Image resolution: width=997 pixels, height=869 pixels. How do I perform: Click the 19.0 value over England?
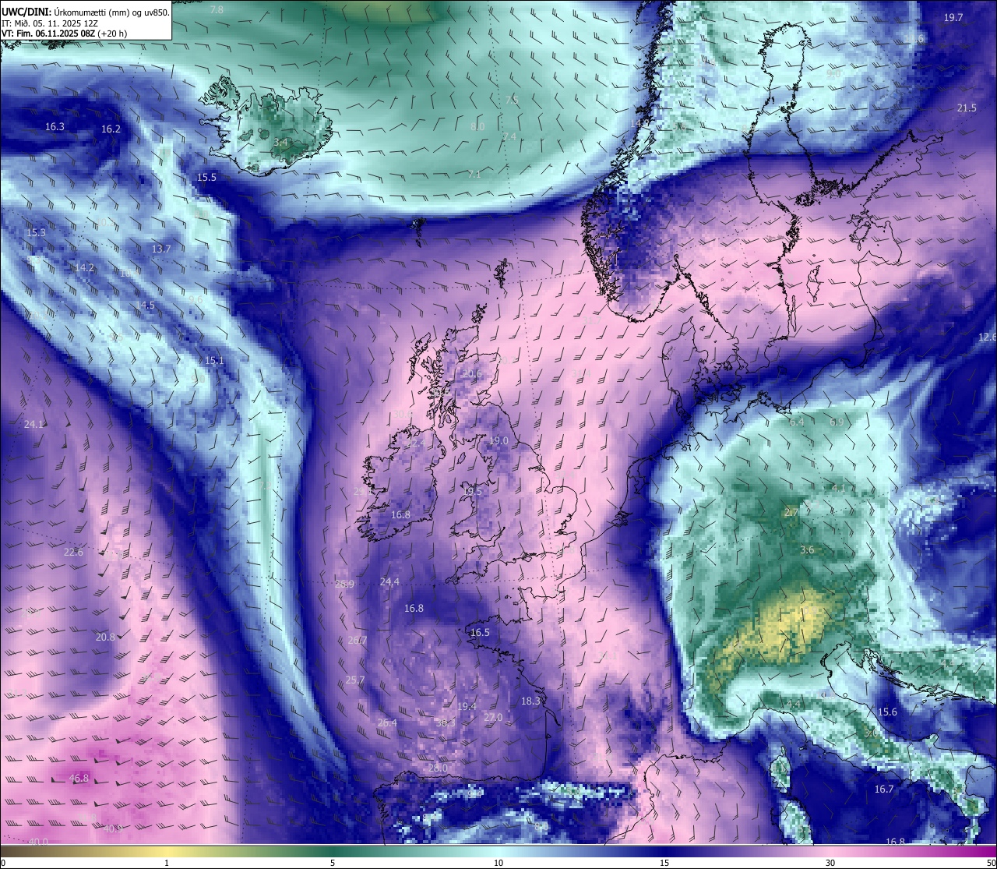click(x=498, y=441)
